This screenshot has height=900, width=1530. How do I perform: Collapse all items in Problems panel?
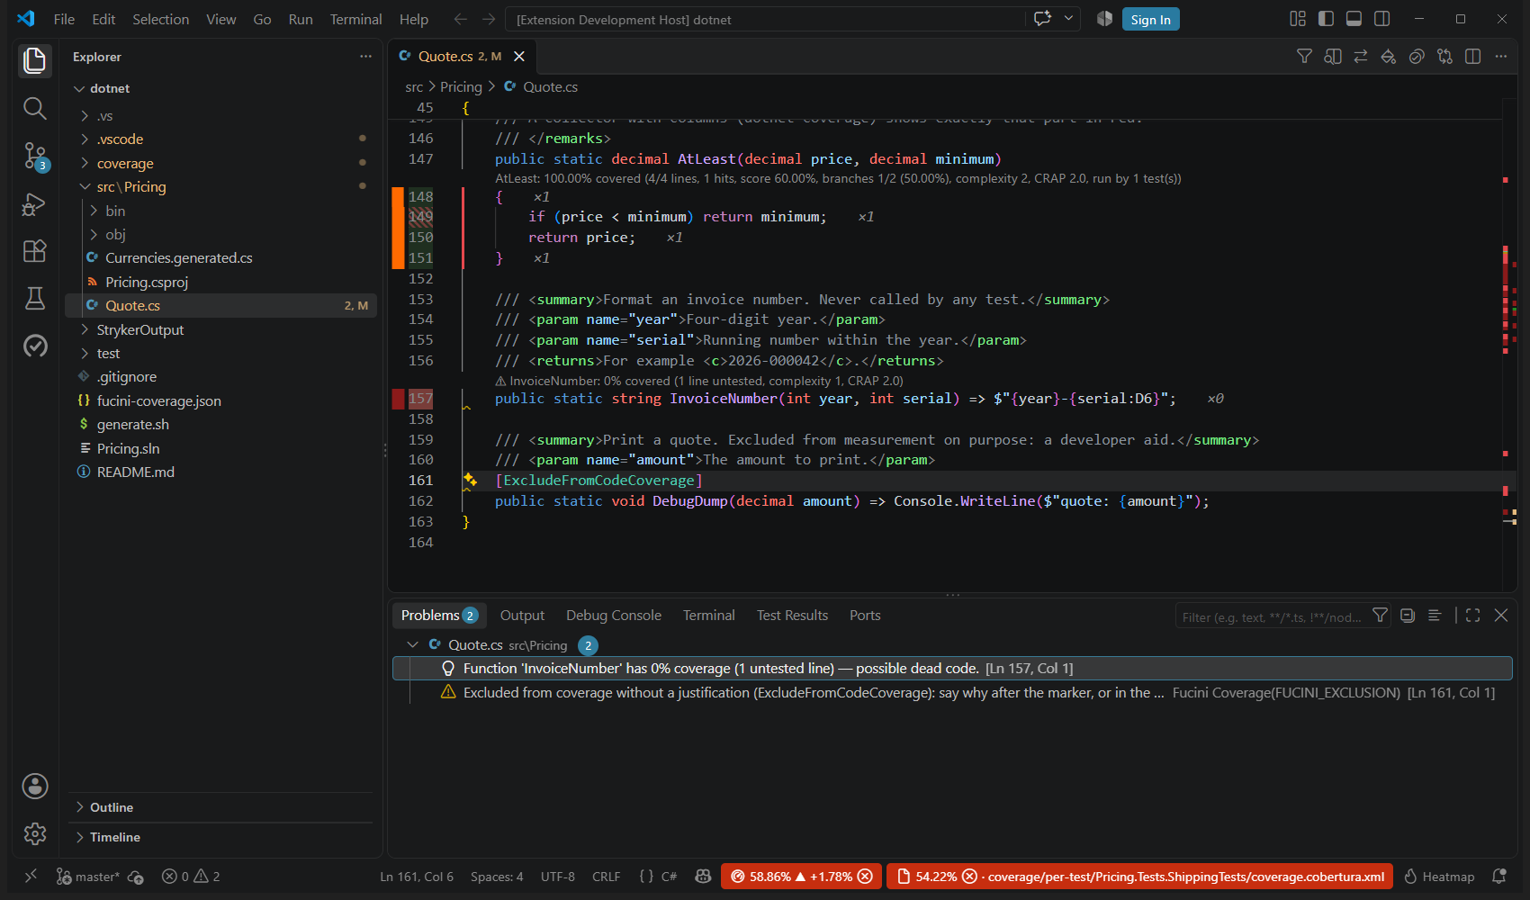click(x=1408, y=616)
